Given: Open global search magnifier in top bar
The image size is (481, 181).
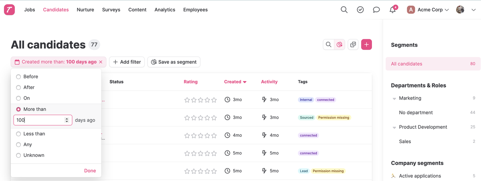Looking at the screenshot, I should point(344,10).
